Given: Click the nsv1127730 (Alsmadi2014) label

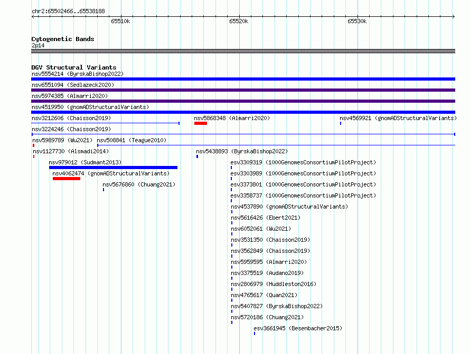Looking at the screenshot, I should [71, 151].
